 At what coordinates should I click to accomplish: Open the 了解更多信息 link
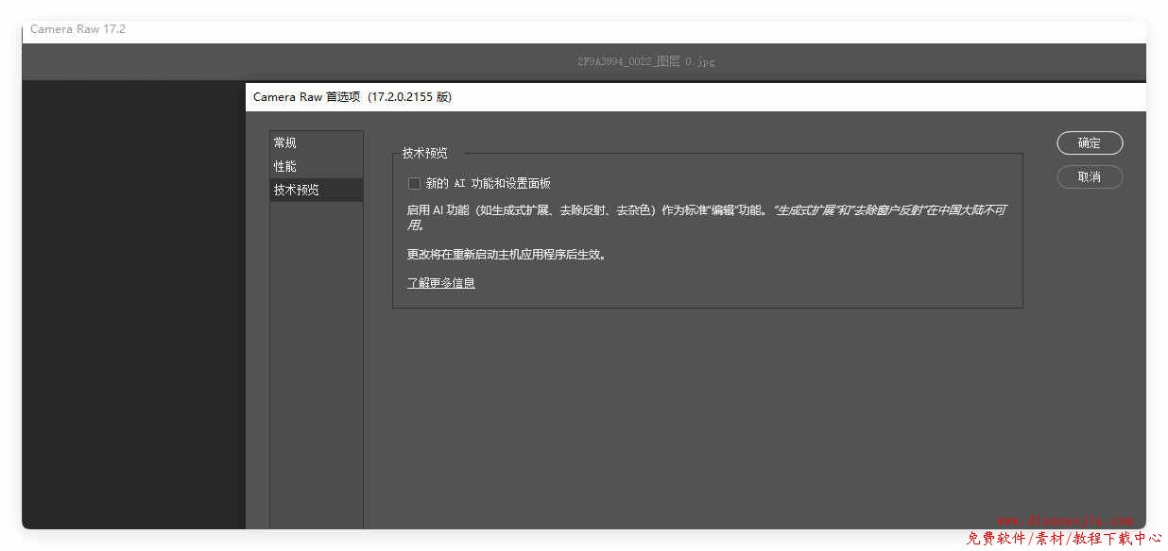pyautogui.click(x=441, y=283)
